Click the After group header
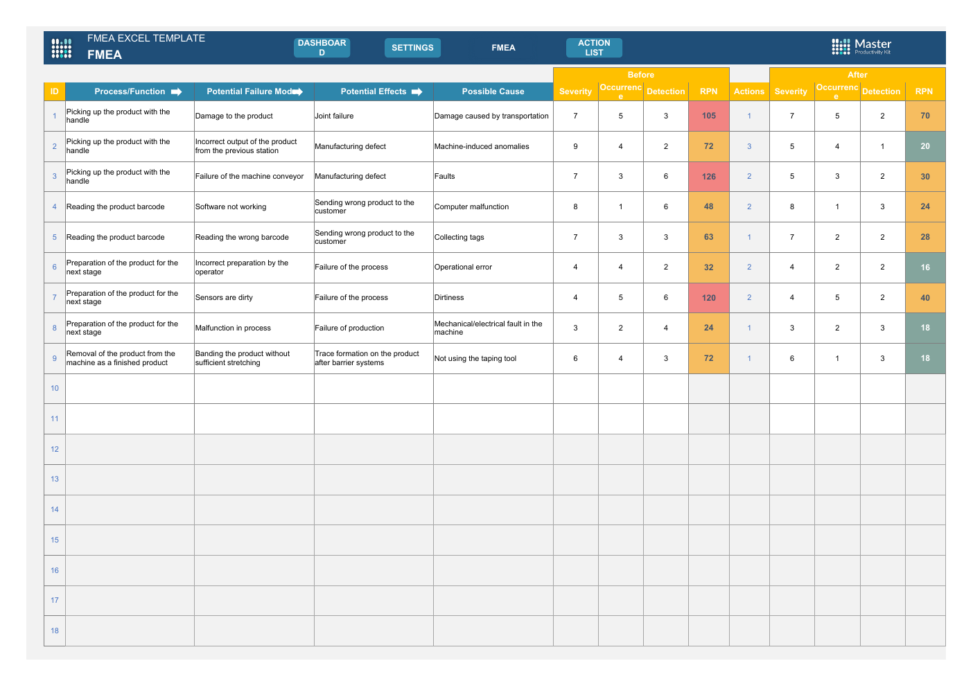 tap(857, 75)
